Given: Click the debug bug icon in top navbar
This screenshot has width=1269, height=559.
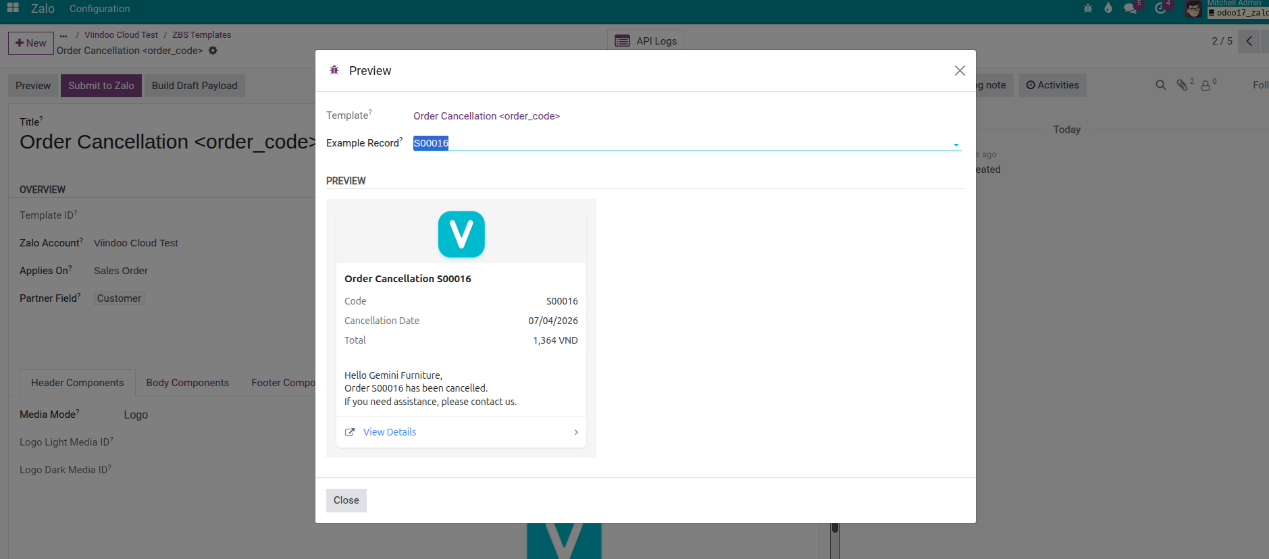Looking at the screenshot, I should (x=1087, y=9).
